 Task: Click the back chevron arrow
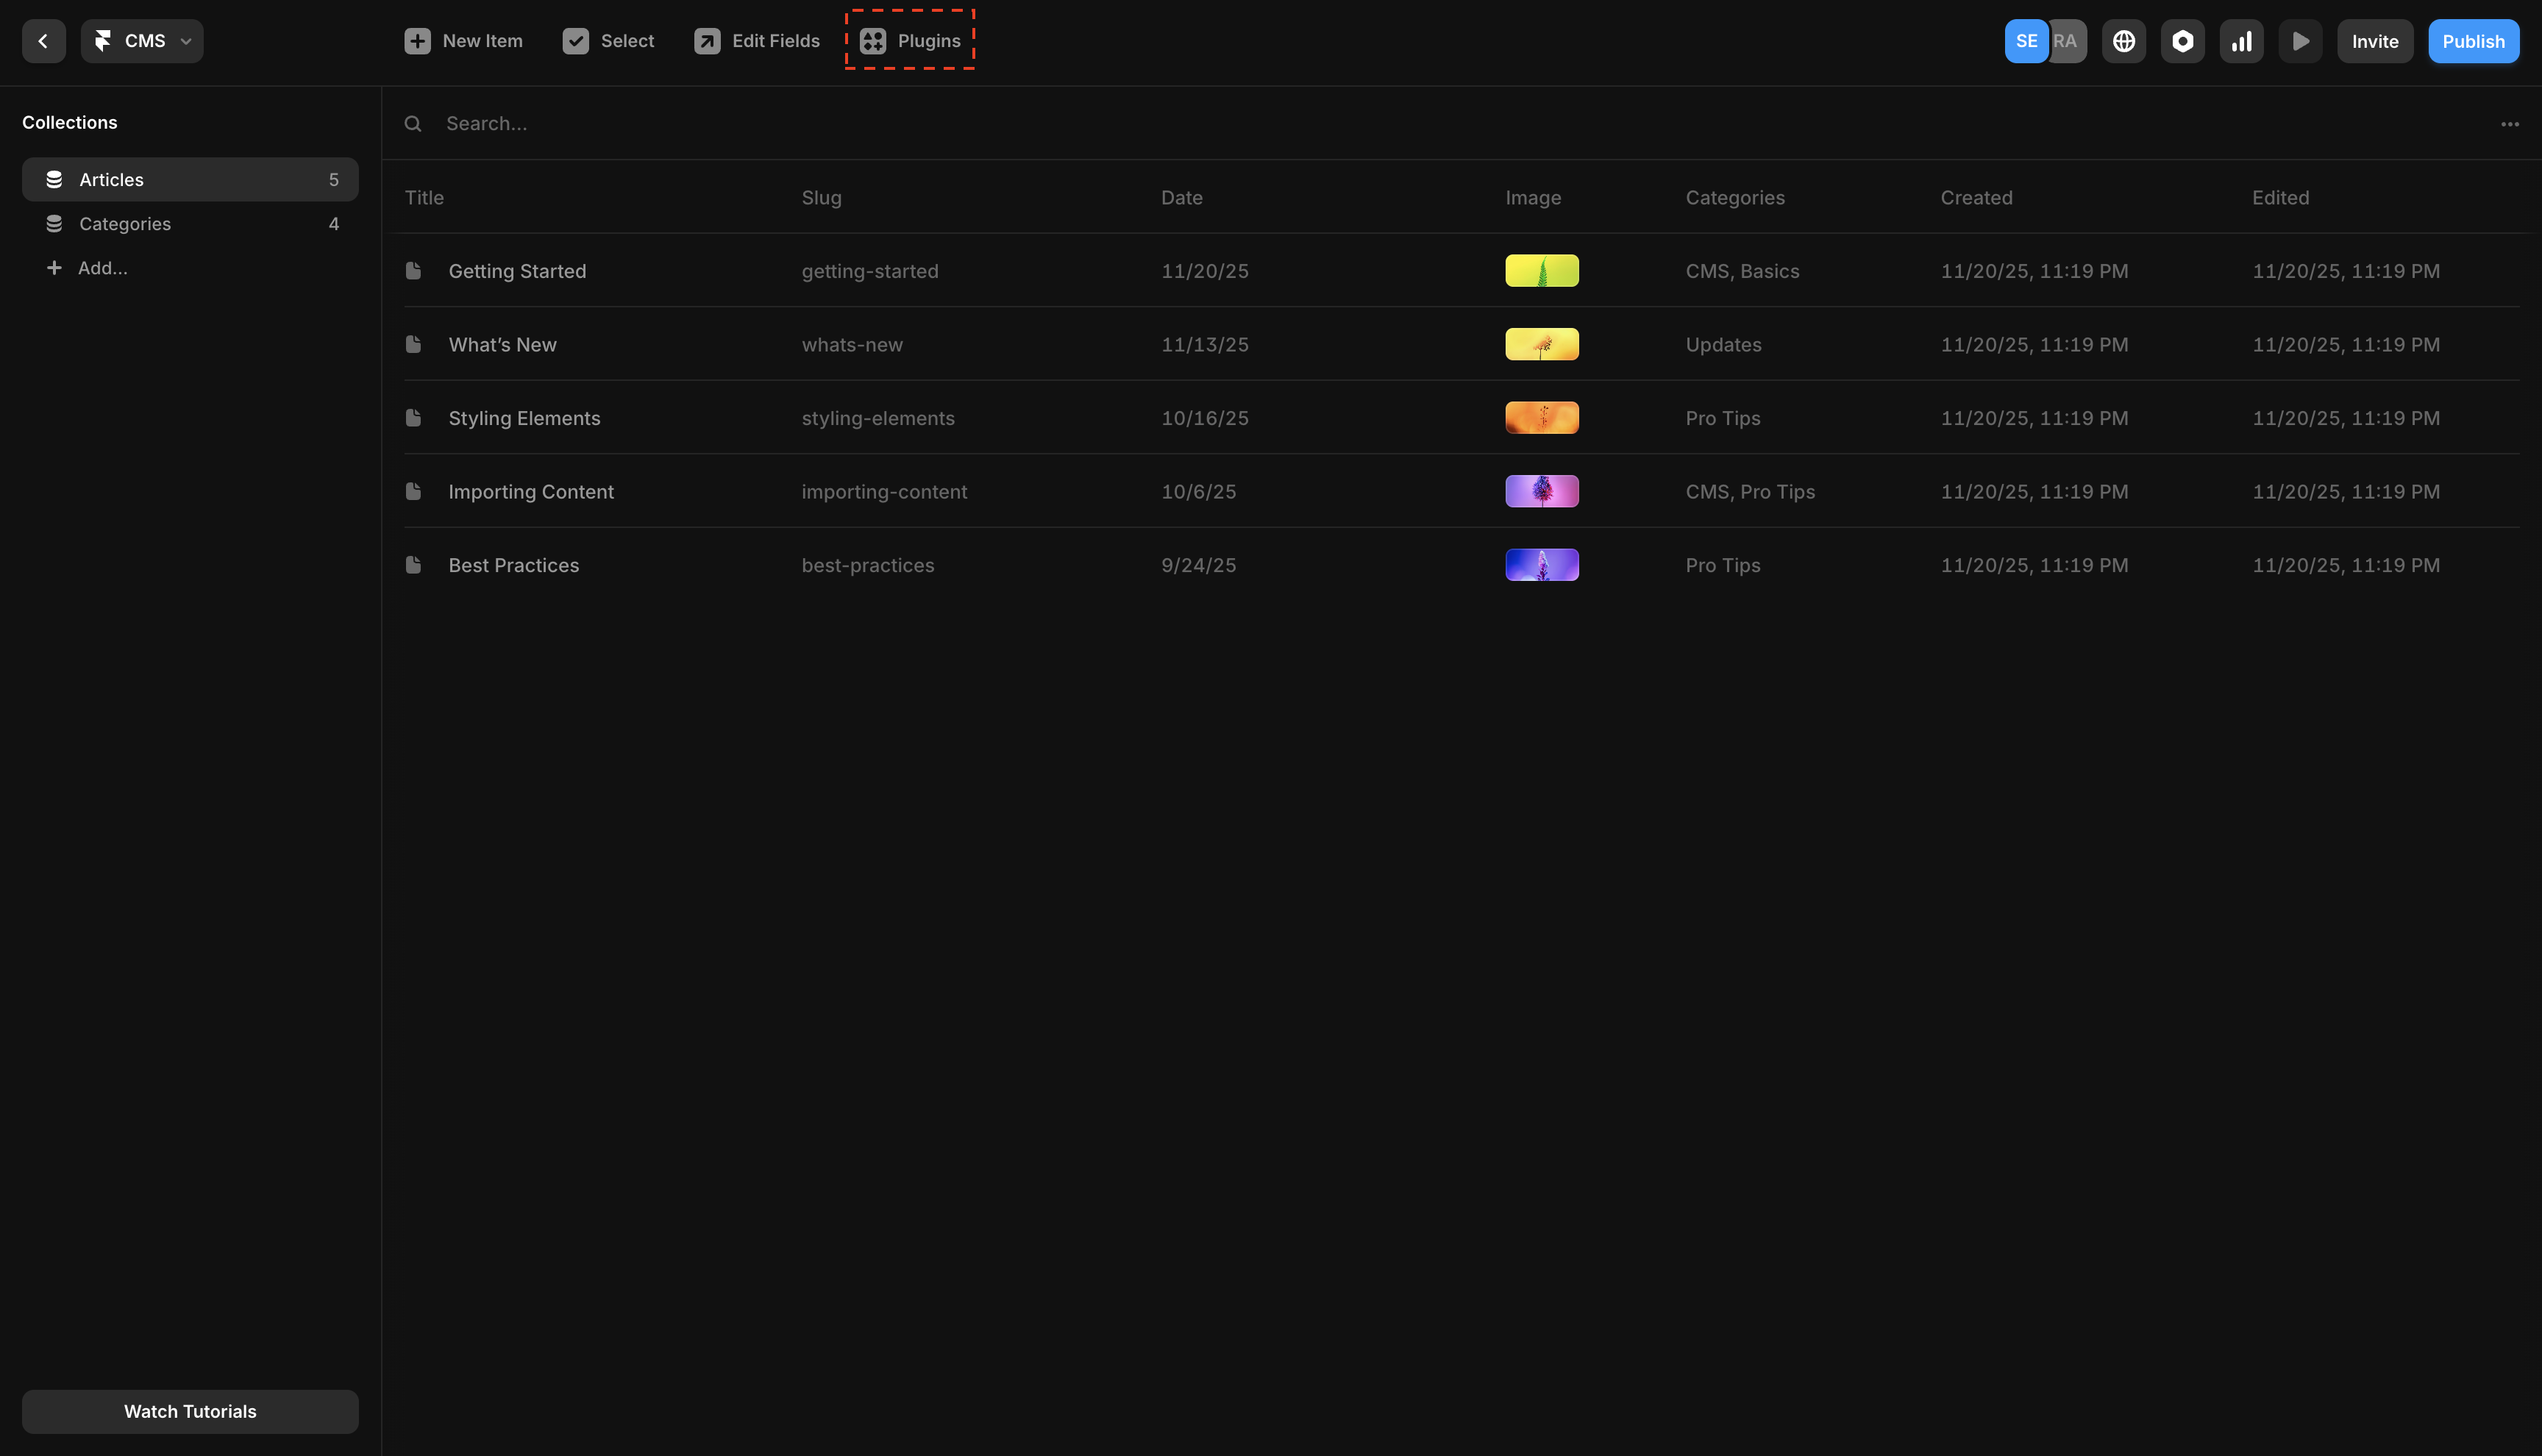[43, 40]
